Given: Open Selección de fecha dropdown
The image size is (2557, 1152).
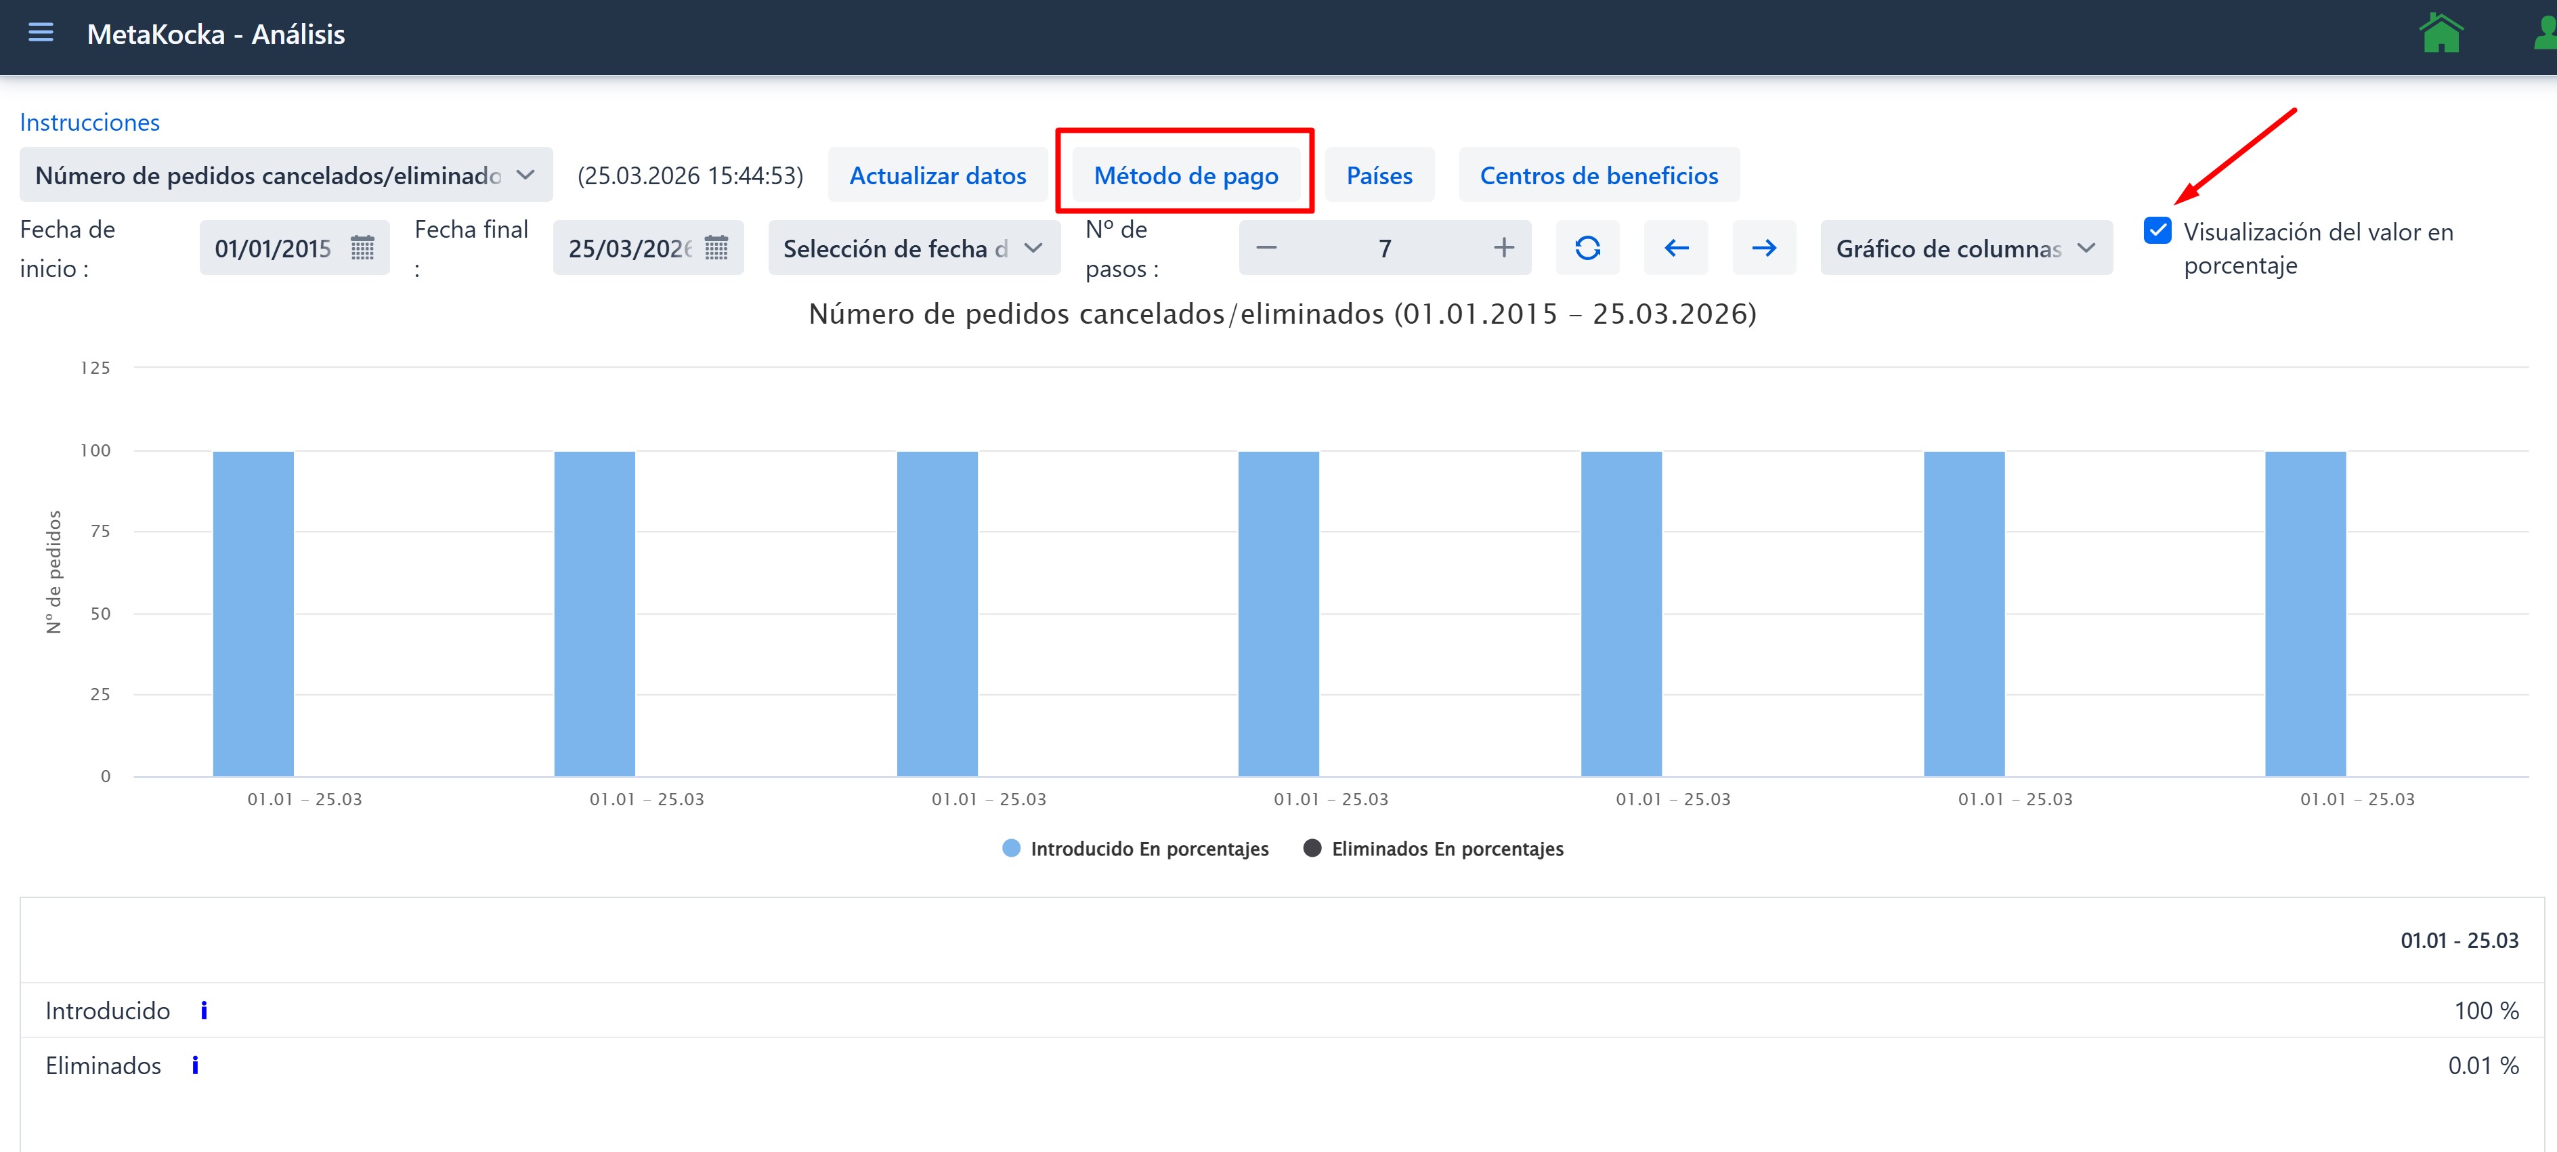Looking at the screenshot, I should click(912, 249).
